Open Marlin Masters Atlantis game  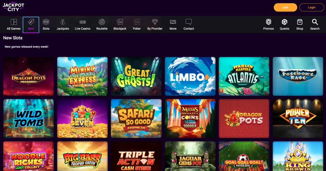(244, 76)
